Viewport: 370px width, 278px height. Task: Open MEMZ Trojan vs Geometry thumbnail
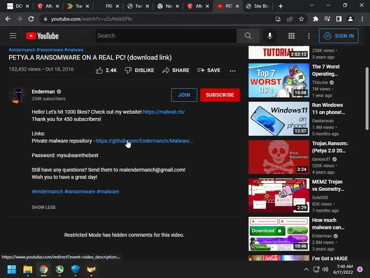pos(279,195)
